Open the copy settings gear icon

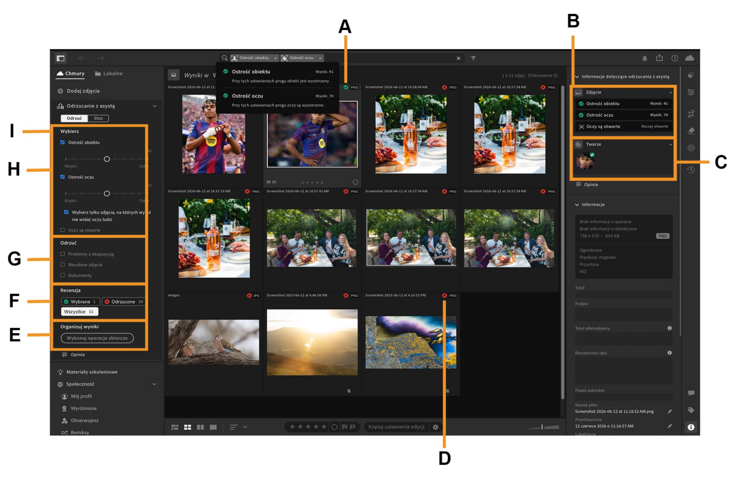436,427
